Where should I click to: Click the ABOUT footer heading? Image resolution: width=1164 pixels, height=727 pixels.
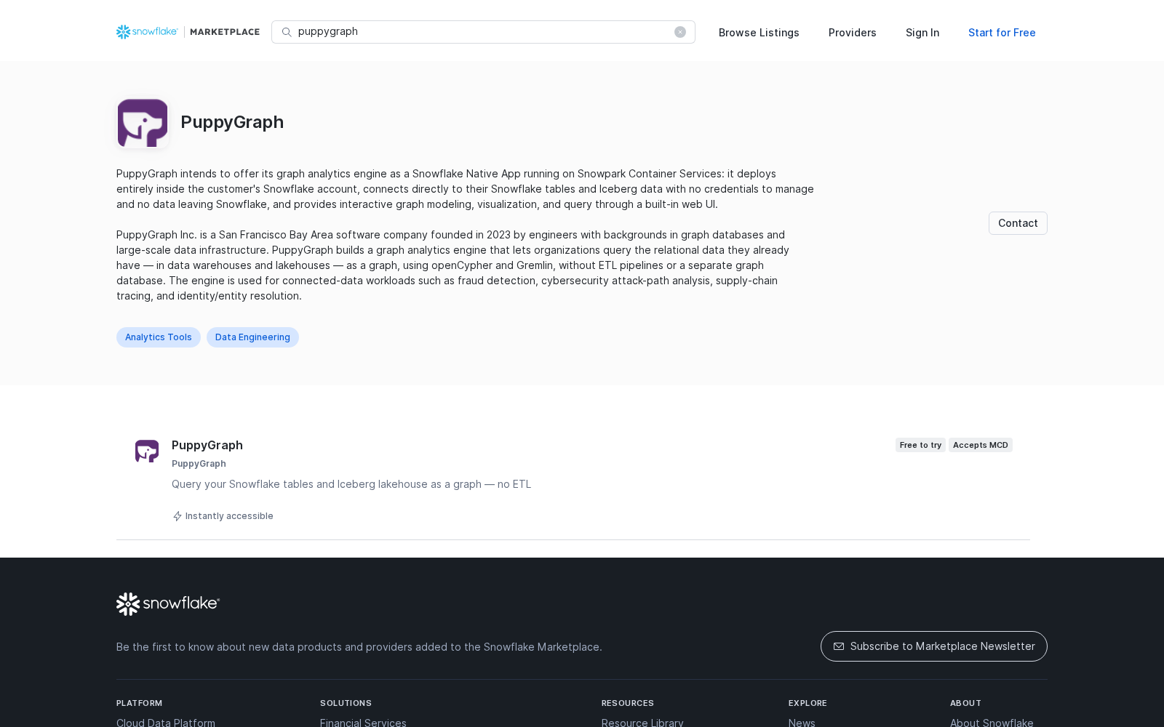pyautogui.click(x=965, y=703)
